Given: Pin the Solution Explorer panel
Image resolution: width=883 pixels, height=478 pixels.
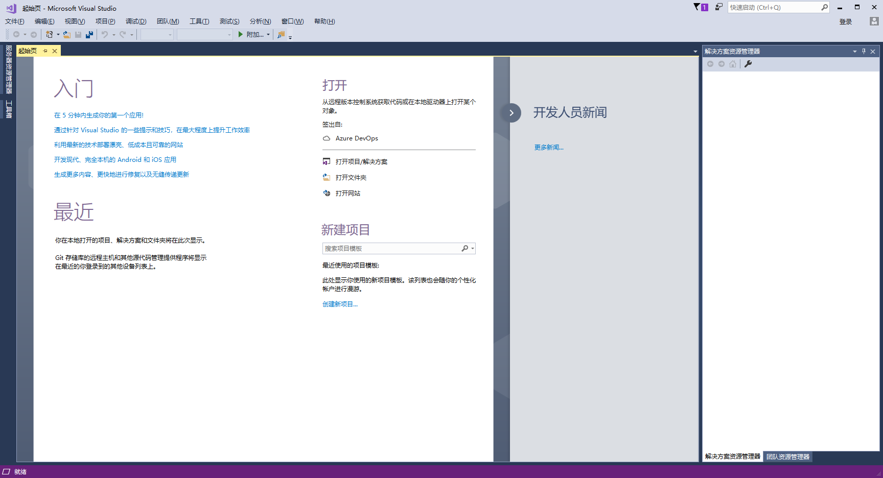Looking at the screenshot, I should (864, 51).
